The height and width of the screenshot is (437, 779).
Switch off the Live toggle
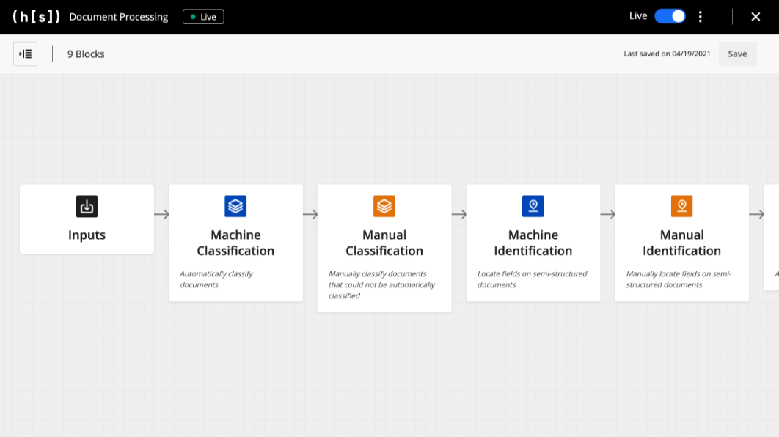[670, 16]
